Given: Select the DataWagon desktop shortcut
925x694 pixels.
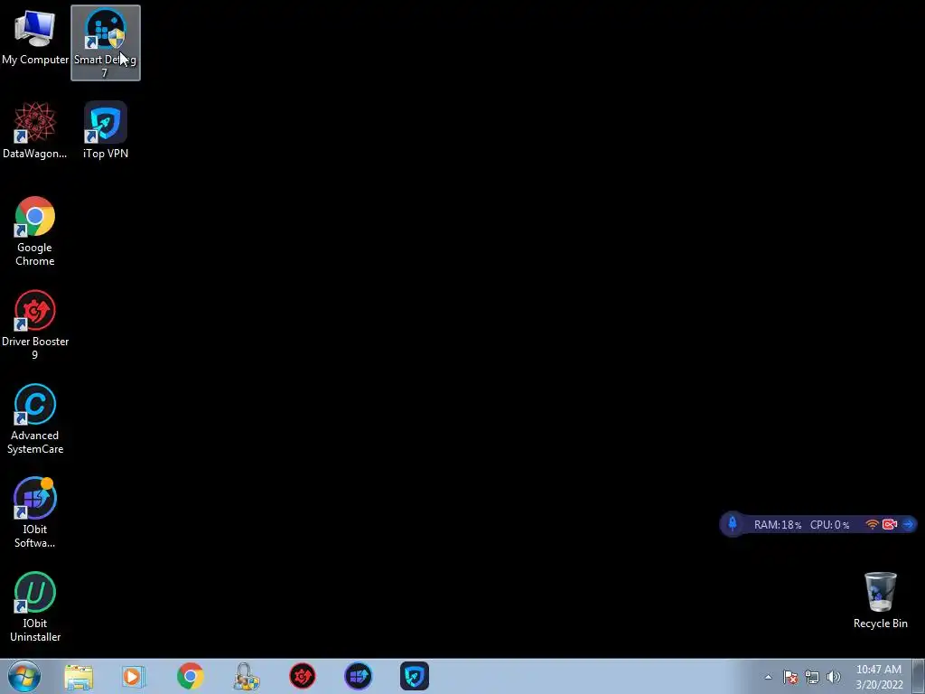Looking at the screenshot, I should click(35, 130).
